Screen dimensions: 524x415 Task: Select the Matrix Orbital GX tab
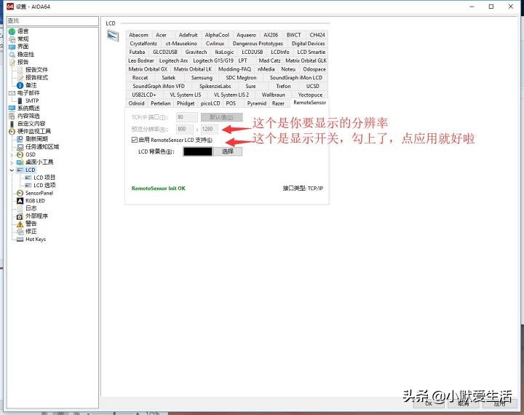[148, 69]
